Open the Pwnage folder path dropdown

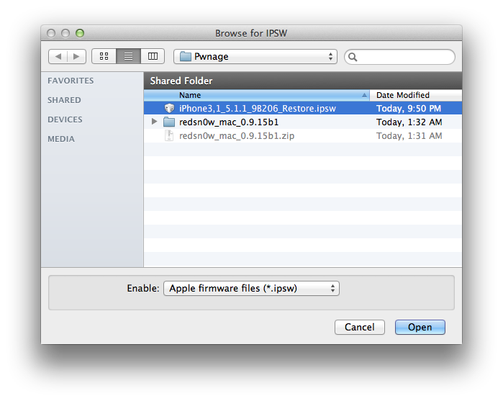point(255,57)
